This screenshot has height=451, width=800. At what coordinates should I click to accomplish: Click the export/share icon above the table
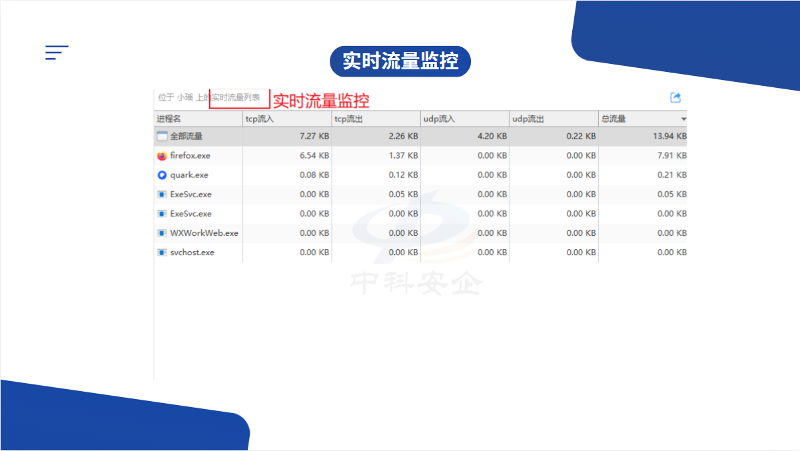coord(675,98)
